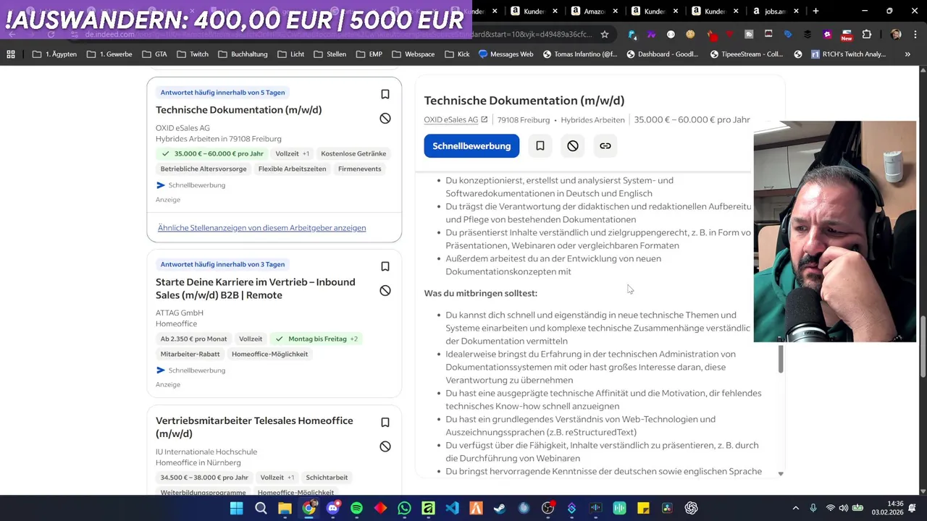Bookmark the job in the detail panel header
Screen dimensions: 927x521
click(540, 145)
